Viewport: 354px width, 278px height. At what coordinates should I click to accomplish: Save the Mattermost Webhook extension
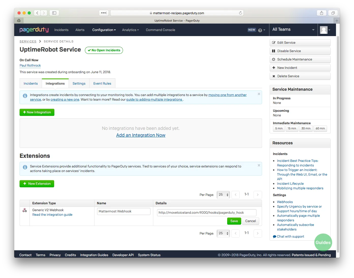(234, 221)
